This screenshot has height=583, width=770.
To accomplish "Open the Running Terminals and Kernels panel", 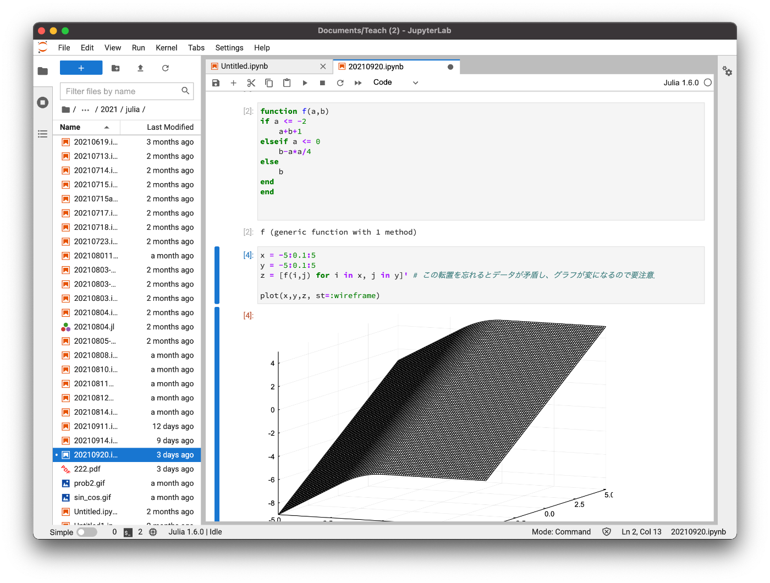I will 43,102.
